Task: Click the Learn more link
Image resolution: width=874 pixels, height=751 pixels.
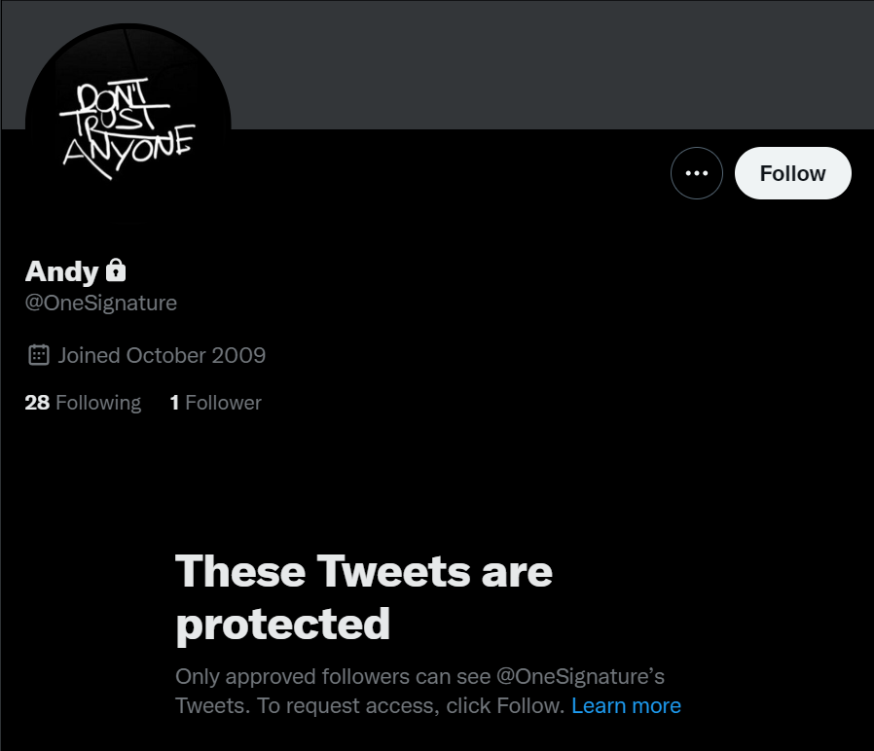Action: pyautogui.click(x=626, y=705)
